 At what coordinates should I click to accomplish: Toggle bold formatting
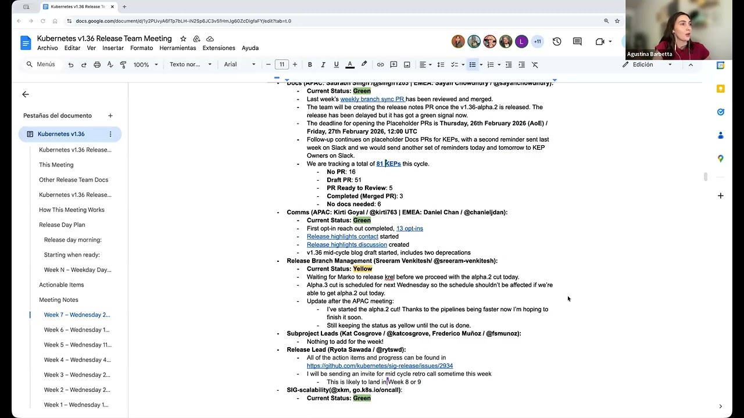[310, 64]
